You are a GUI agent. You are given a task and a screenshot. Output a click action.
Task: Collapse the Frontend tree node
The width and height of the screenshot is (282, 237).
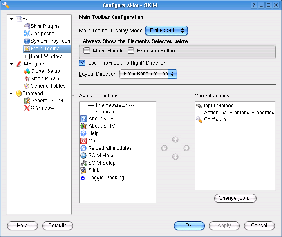pos(11,93)
